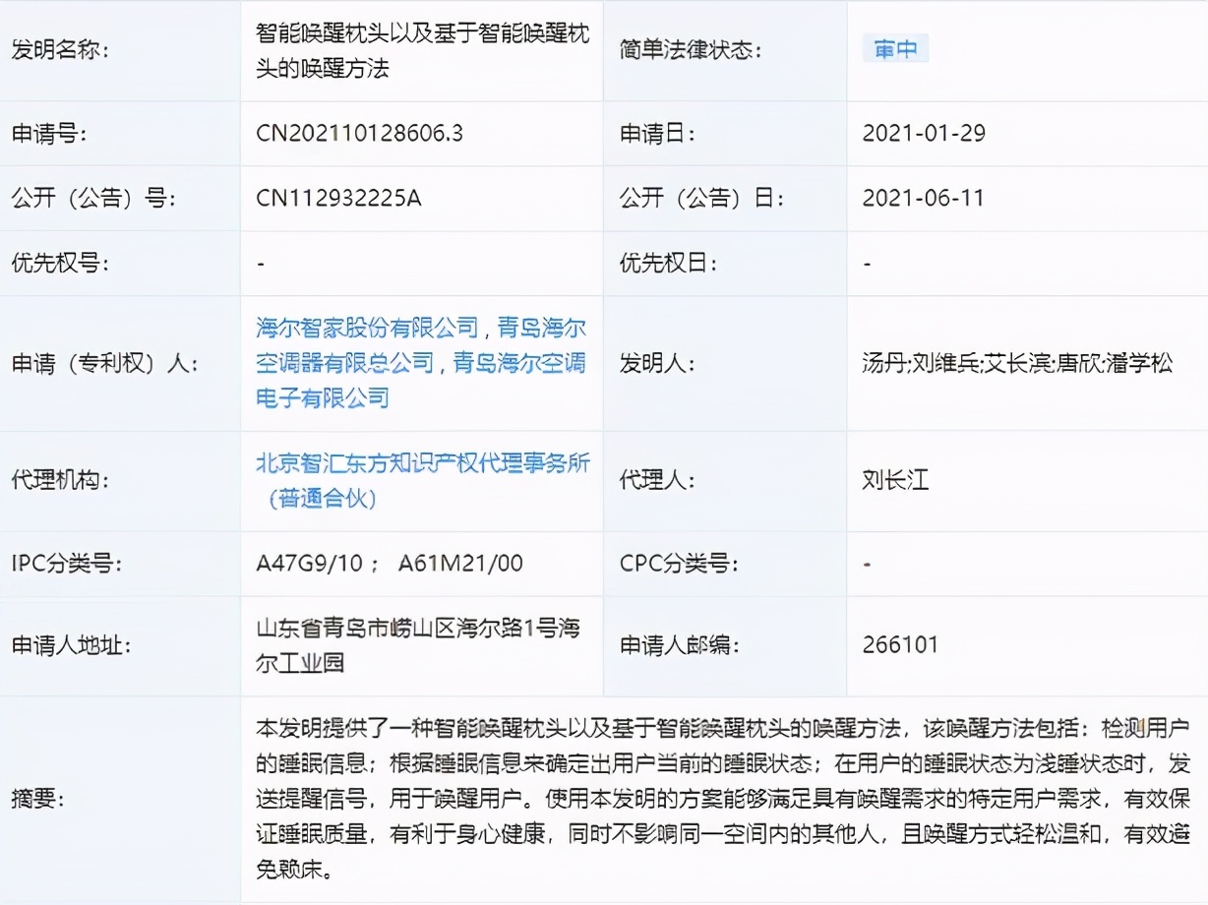1208x905 pixels.
Task: Select IPC classification A47G9/10
Action: click(x=310, y=564)
